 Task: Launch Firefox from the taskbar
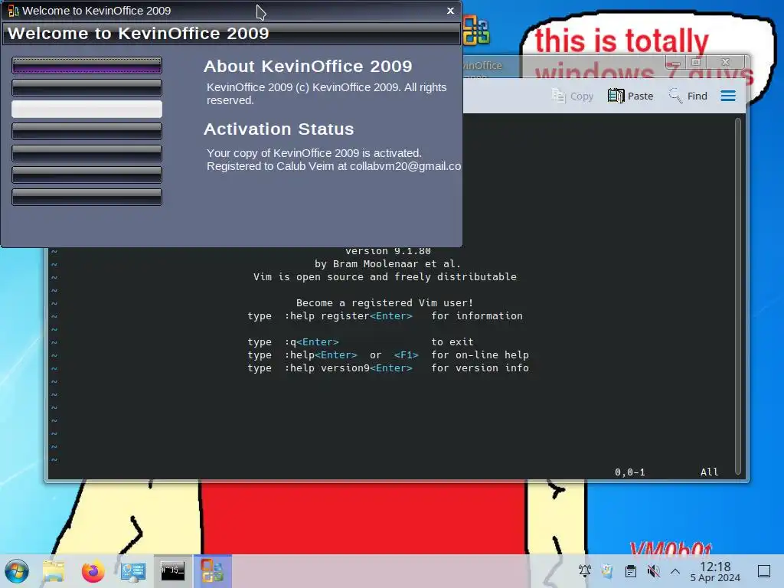coord(93,571)
